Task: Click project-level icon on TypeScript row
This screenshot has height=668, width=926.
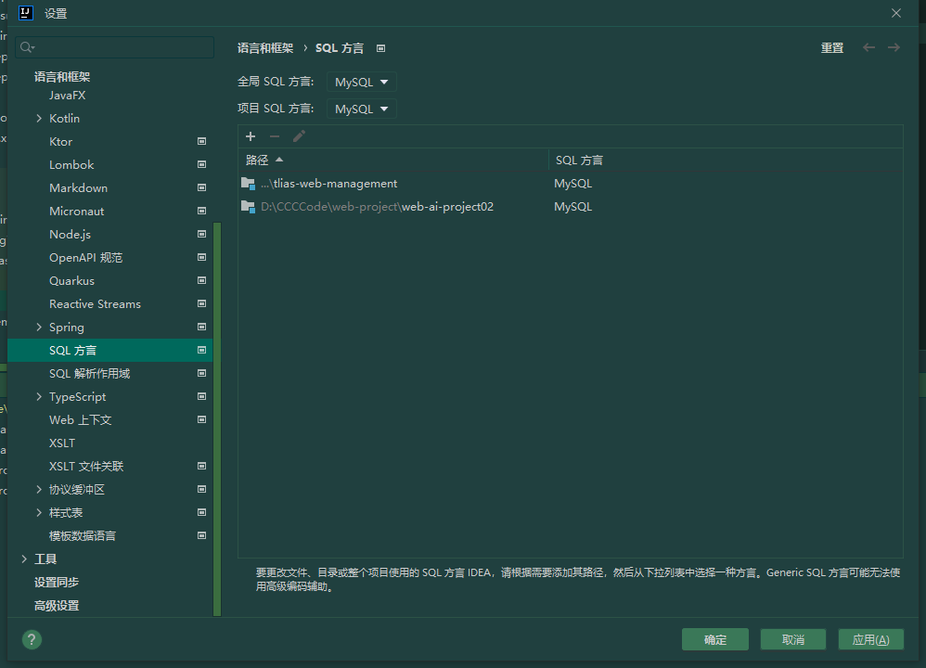Action: click(x=201, y=396)
